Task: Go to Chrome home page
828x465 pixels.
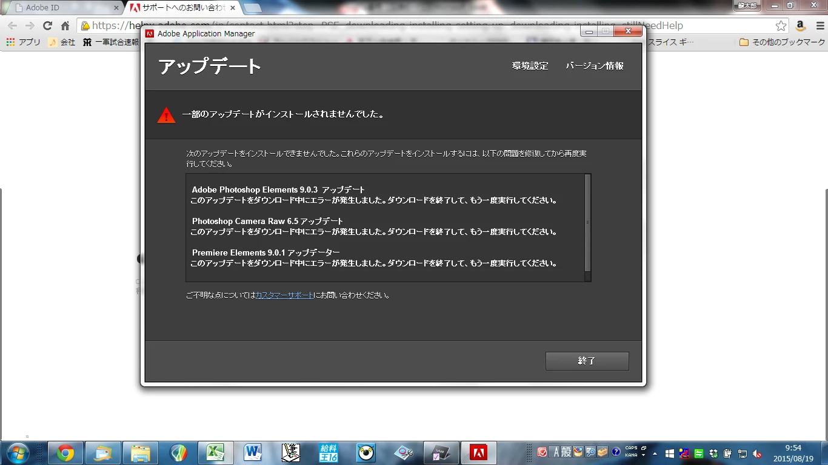Action: pos(65,26)
